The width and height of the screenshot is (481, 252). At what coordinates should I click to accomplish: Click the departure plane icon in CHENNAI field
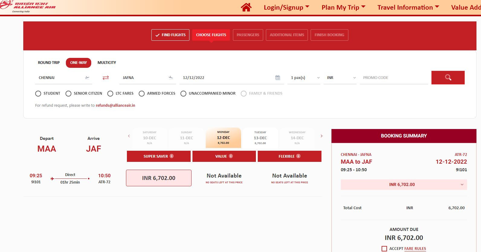[87, 77]
